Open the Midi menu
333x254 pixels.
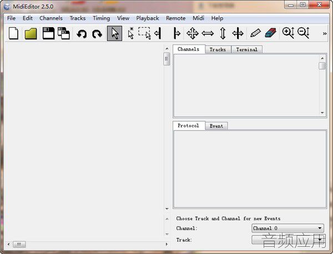[198, 18]
